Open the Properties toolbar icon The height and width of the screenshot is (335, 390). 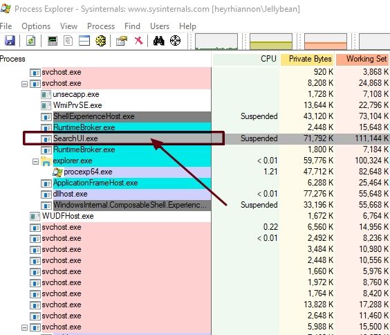click(122, 41)
